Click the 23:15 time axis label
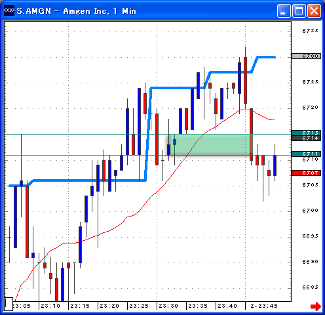Viewport: 325px width, 315px height. tap(80, 306)
